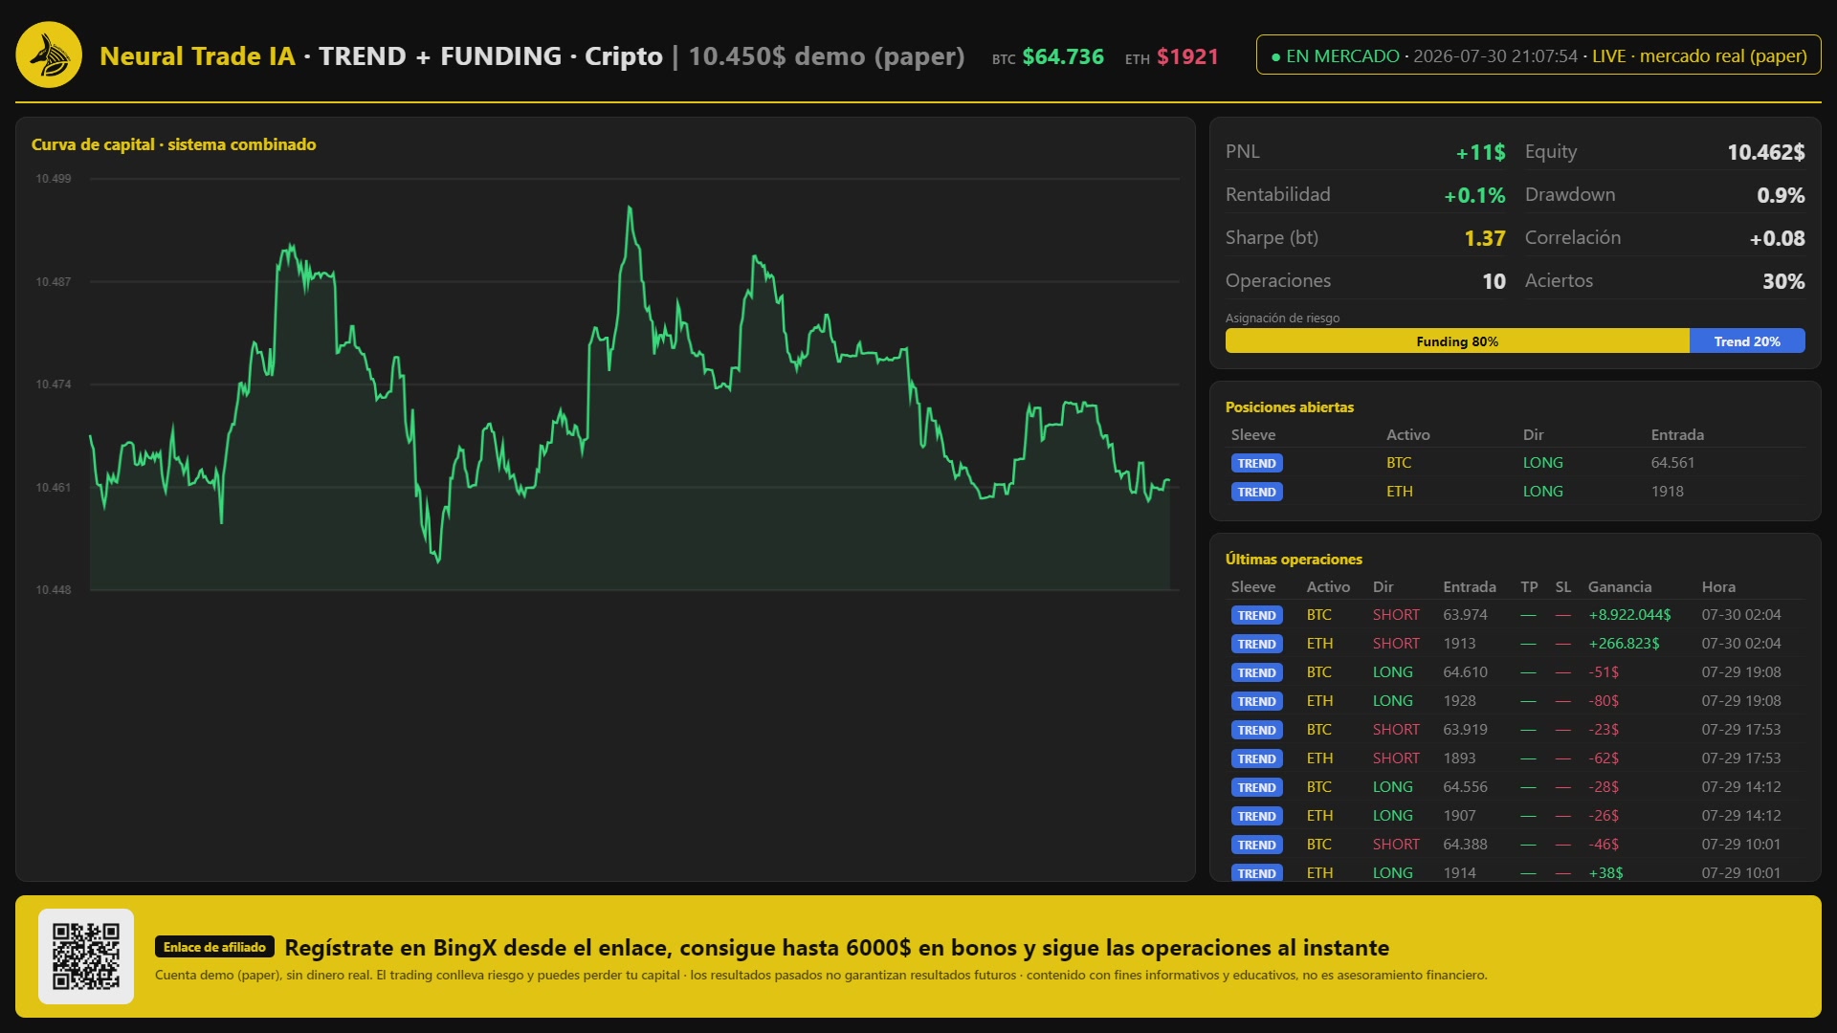
Task: Click the gain +8.922.044$ in latest trades
Action: tap(1629, 615)
